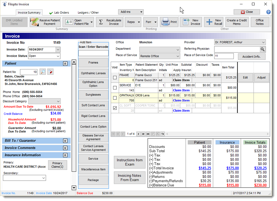Click Patient No input field
This screenshot has height=201, width=277.
(x=29, y=72)
